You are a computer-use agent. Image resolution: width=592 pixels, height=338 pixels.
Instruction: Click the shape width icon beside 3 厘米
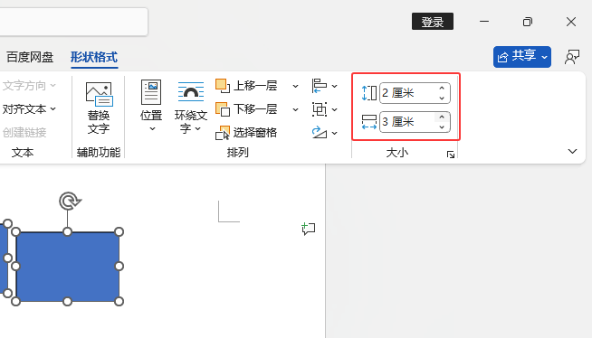point(368,122)
